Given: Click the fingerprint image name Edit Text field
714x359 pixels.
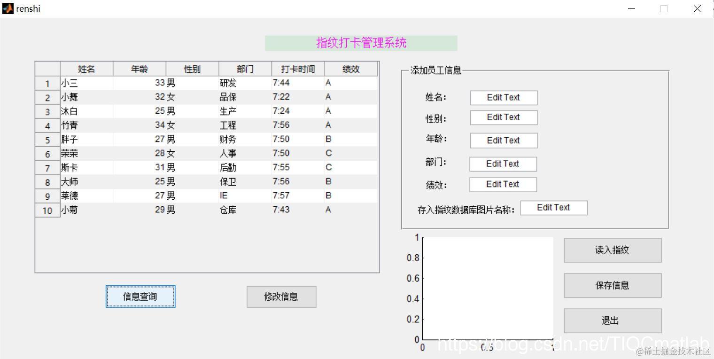Looking at the screenshot, I should pyautogui.click(x=554, y=207).
